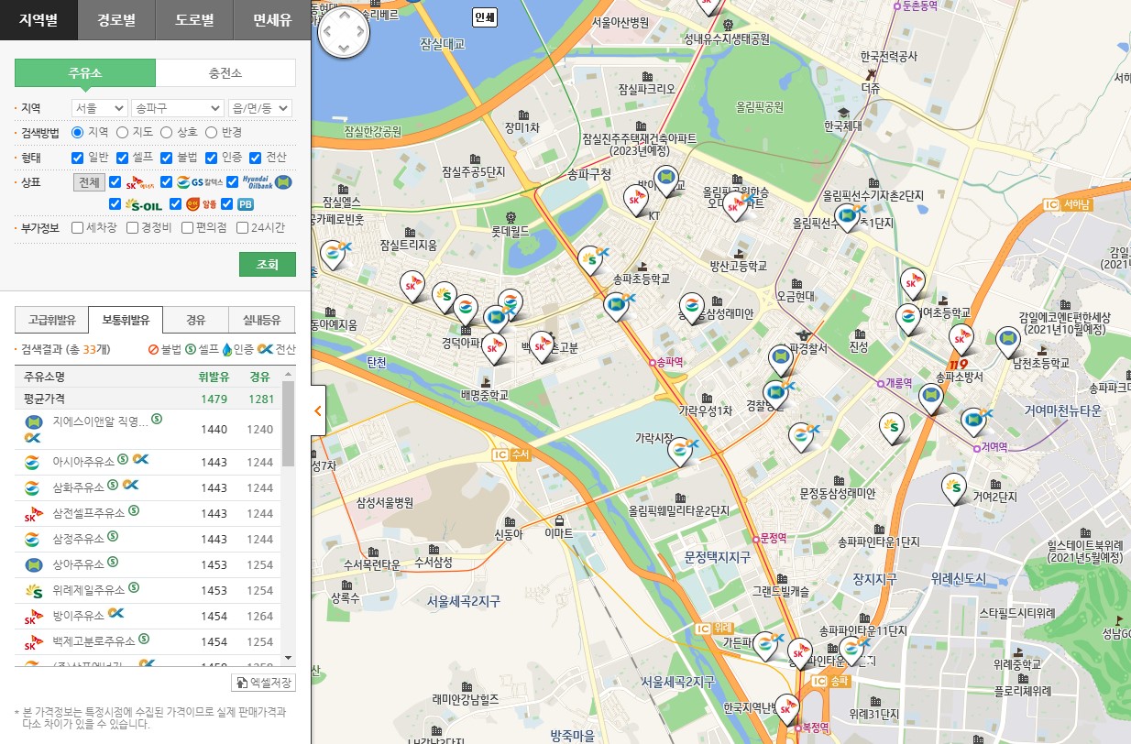Select the SK marker beside the KT label
Image resolution: width=1131 pixels, height=744 pixels.
pyautogui.click(x=635, y=199)
